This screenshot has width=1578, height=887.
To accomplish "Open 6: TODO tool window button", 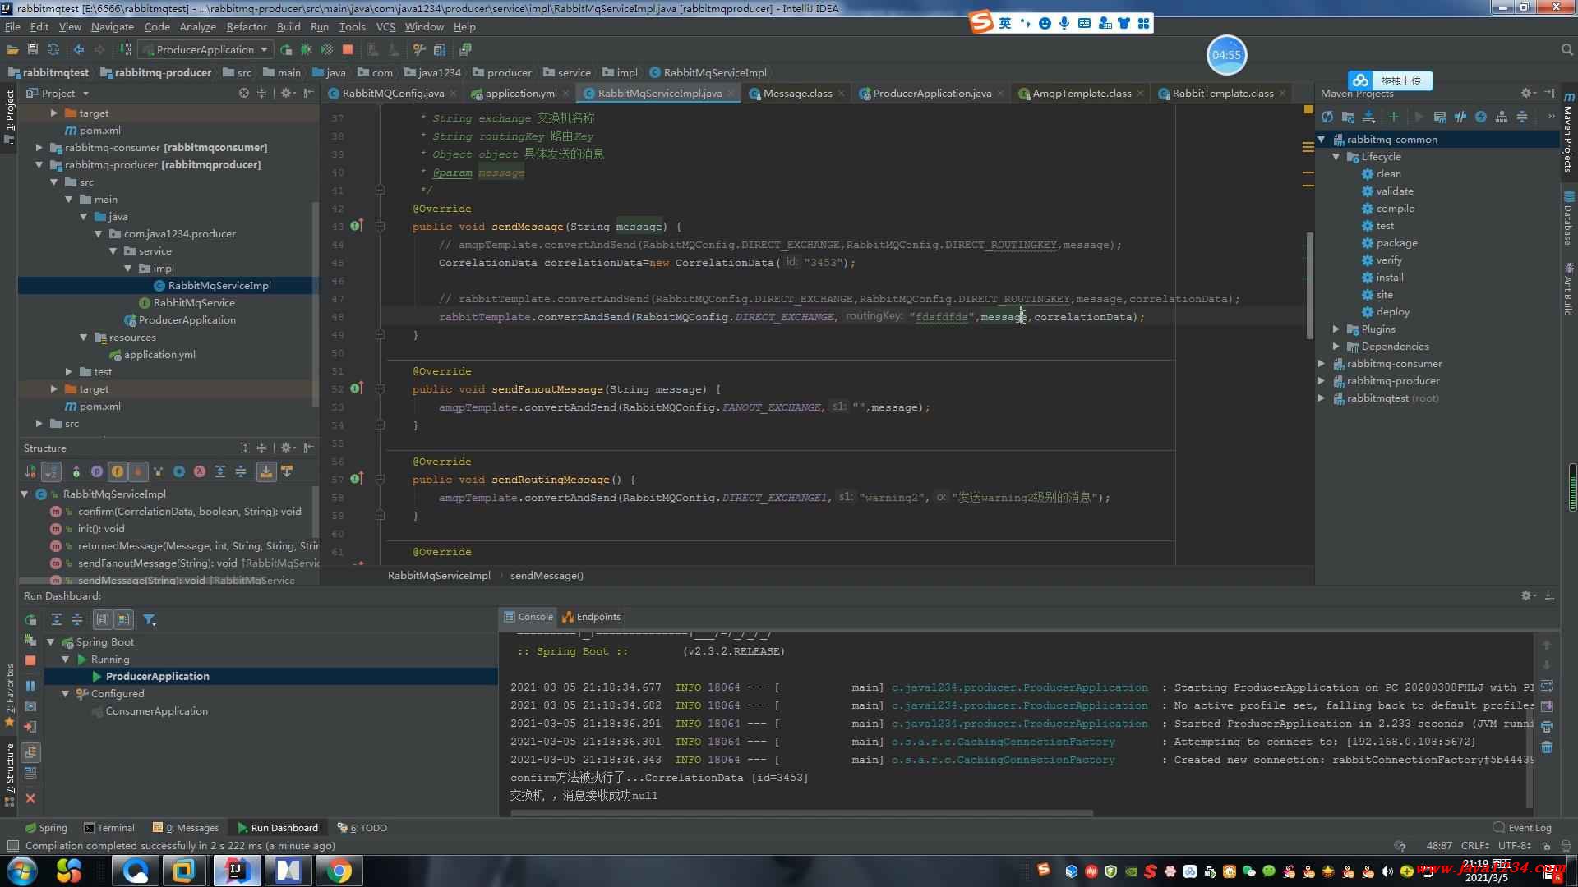I will tap(362, 828).
